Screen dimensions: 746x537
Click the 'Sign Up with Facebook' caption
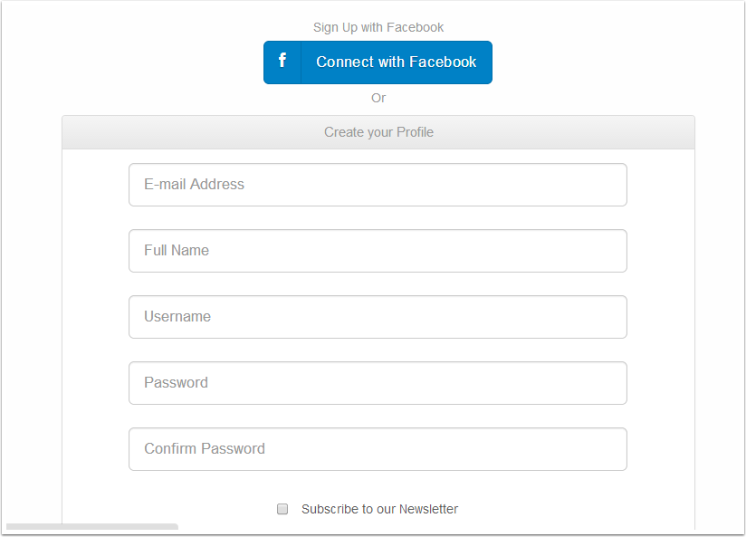tap(378, 27)
